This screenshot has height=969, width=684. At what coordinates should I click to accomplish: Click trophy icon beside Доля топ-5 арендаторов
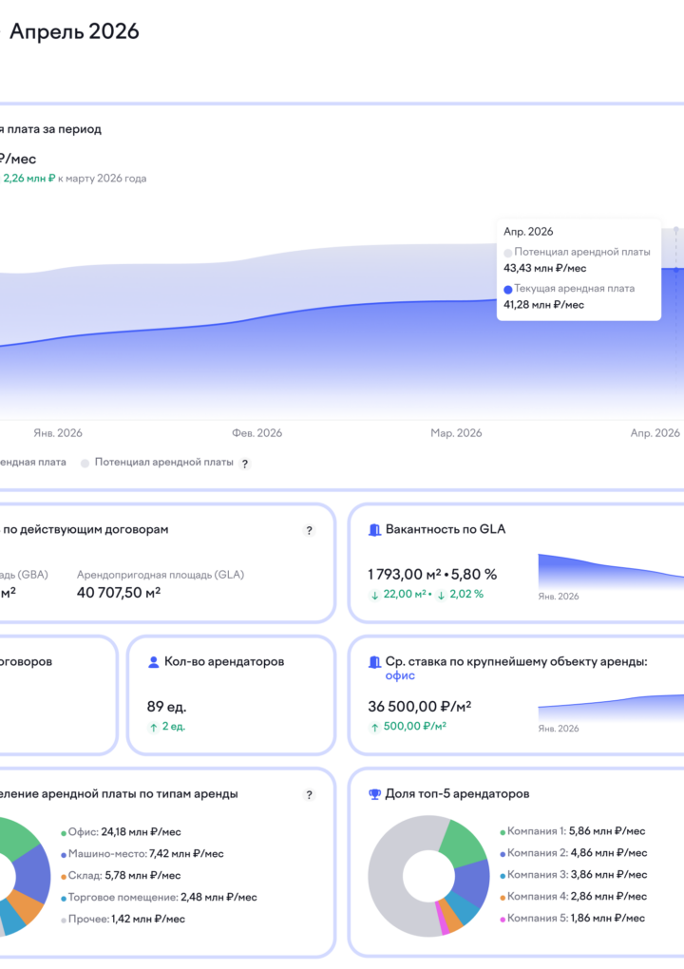[374, 794]
